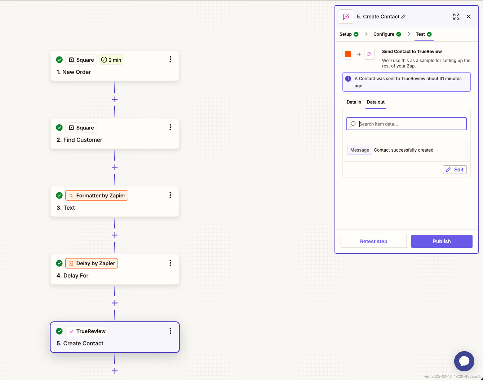Expand the step panel to full screen

coord(456,17)
